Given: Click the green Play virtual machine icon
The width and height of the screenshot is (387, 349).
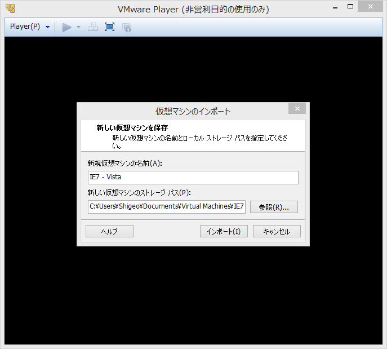Looking at the screenshot, I should [66, 27].
